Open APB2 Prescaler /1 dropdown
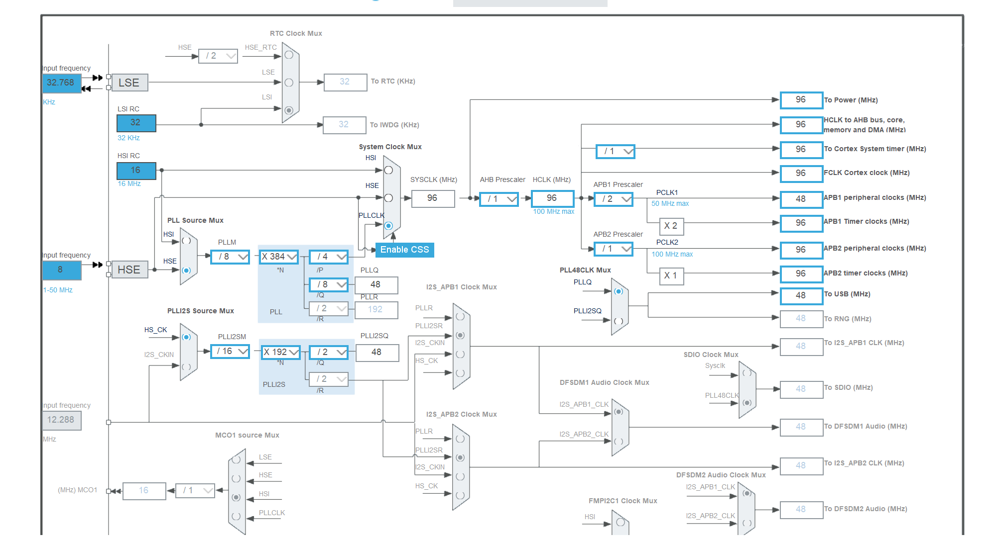This screenshot has height=542, width=998. (614, 249)
